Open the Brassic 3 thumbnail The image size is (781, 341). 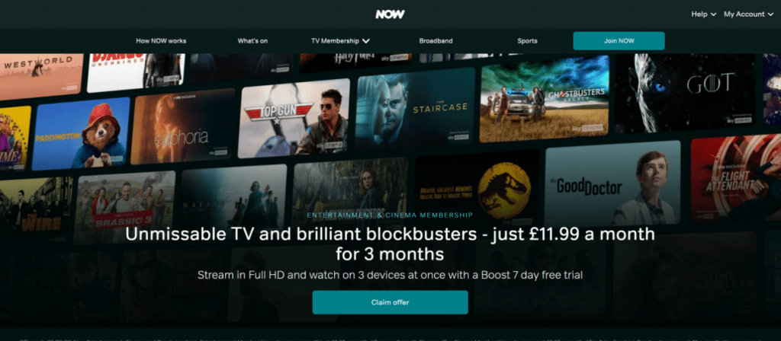(x=124, y=207)
